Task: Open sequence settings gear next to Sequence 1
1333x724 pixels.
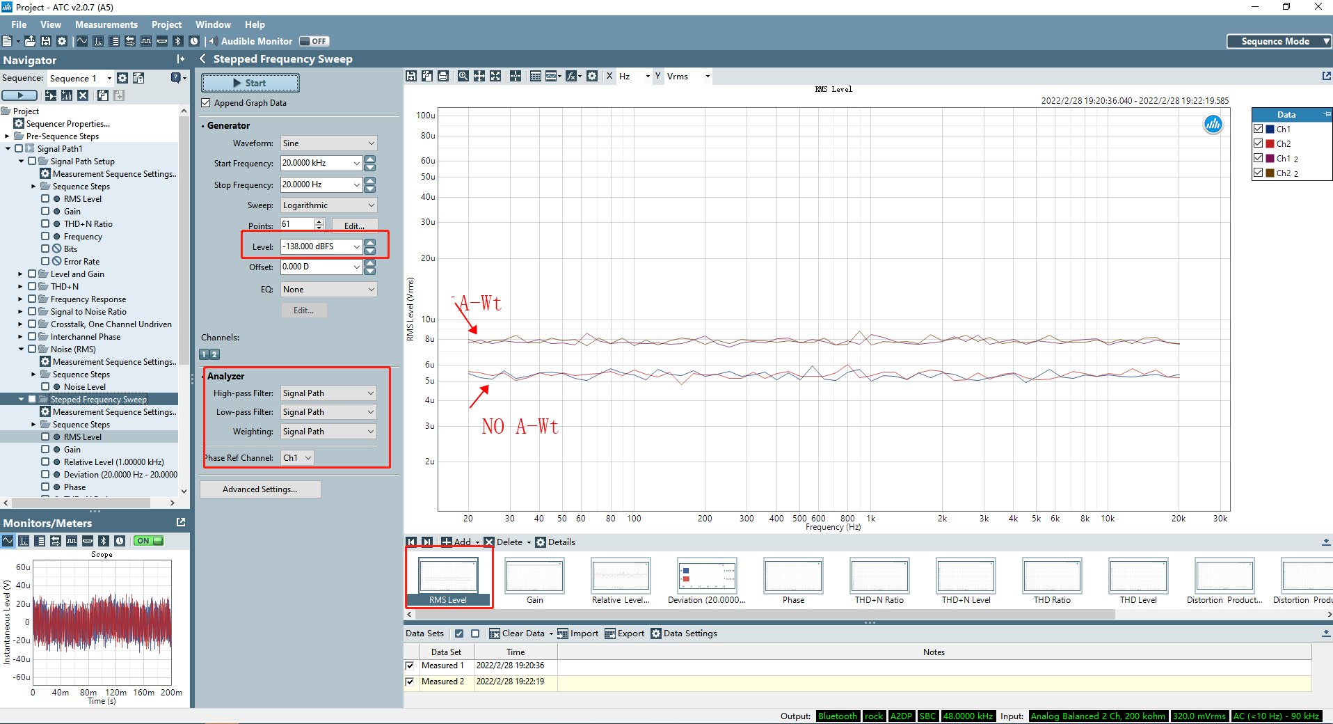Action: coord(122,78)
